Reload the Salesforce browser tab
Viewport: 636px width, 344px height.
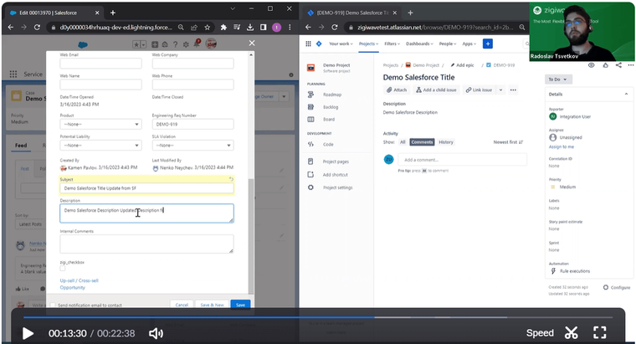[37, 27]
